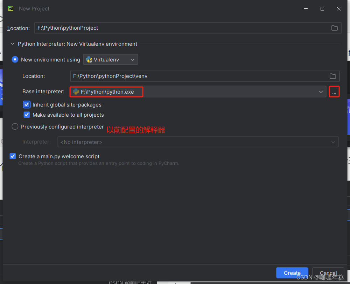350x284 pixels.
Task: Minimize the New Project window
Action: pyautogui.click(x=306, y=9)
